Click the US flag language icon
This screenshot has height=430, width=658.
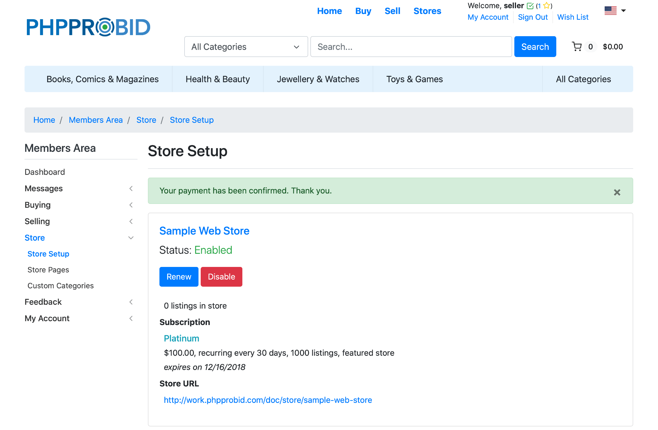click(610, 11)
